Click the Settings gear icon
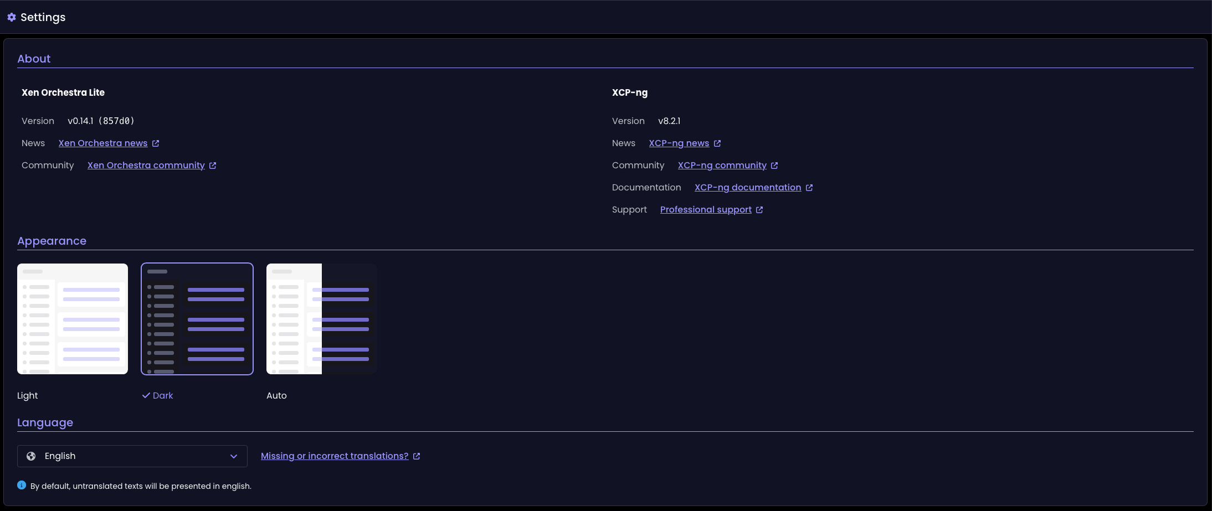1212x511 pixels. pos(12,17)
